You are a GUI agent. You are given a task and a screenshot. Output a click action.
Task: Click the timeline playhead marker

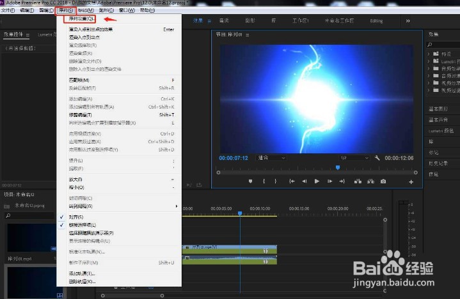tap(240, 213)
